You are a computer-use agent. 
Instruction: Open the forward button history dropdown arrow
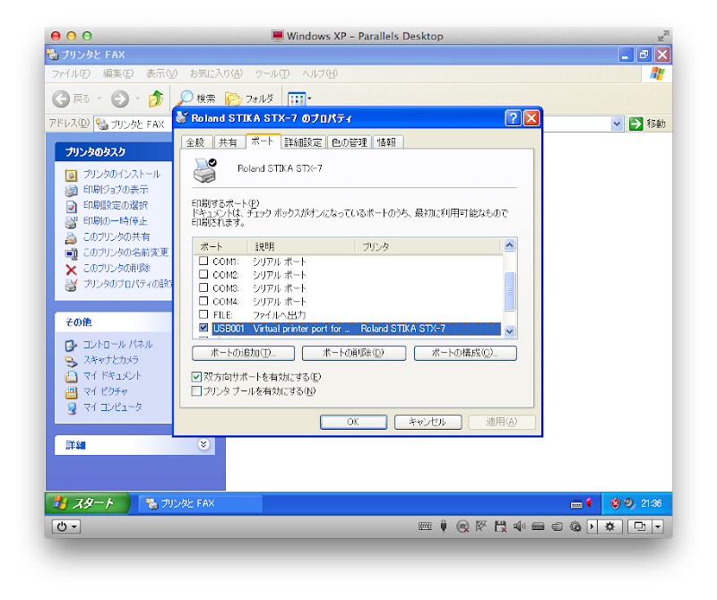pyautogui.click(x=138, y=99)
